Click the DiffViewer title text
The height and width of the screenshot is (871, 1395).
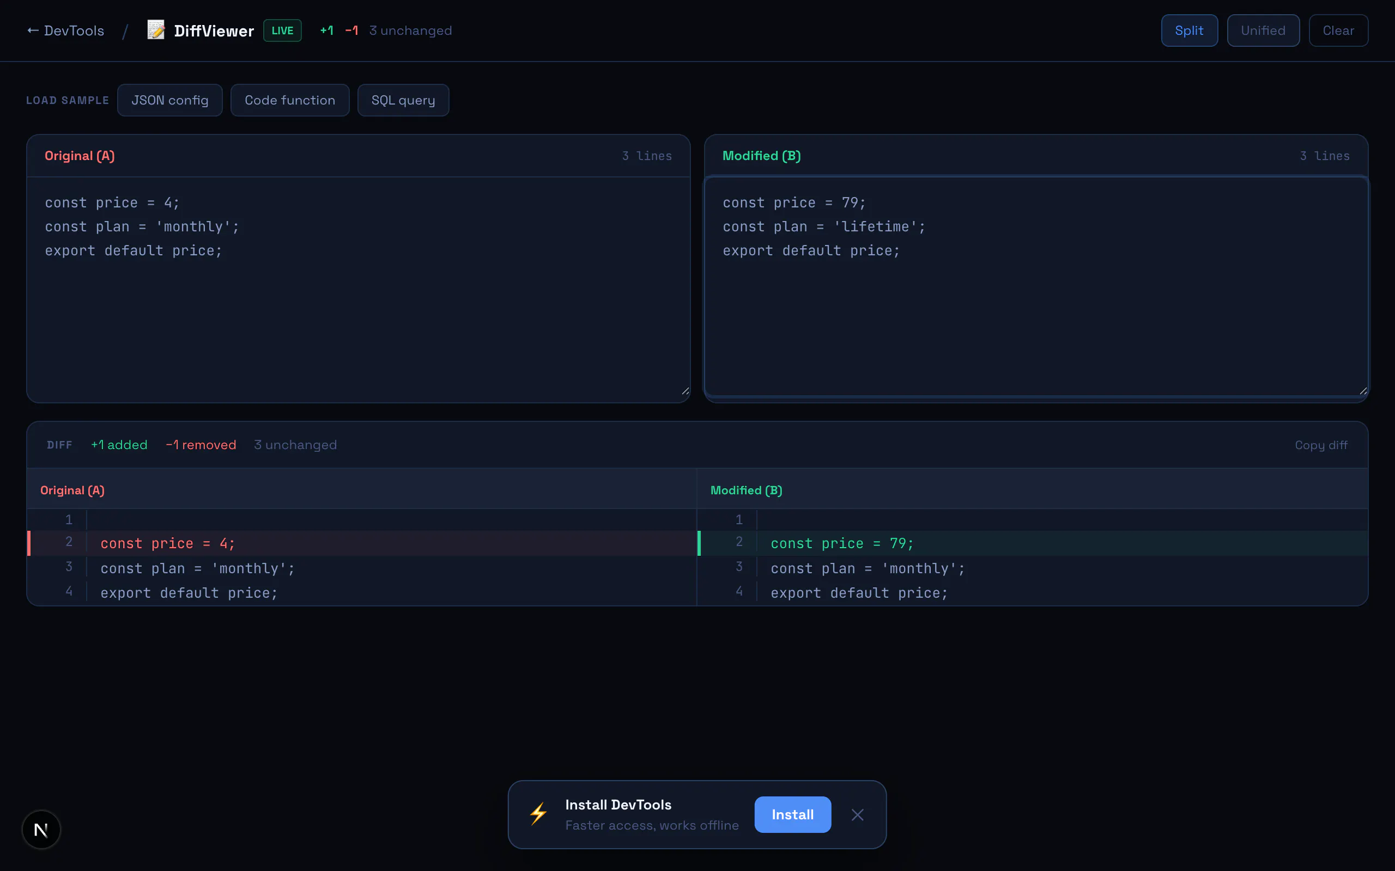pos(214,31)
